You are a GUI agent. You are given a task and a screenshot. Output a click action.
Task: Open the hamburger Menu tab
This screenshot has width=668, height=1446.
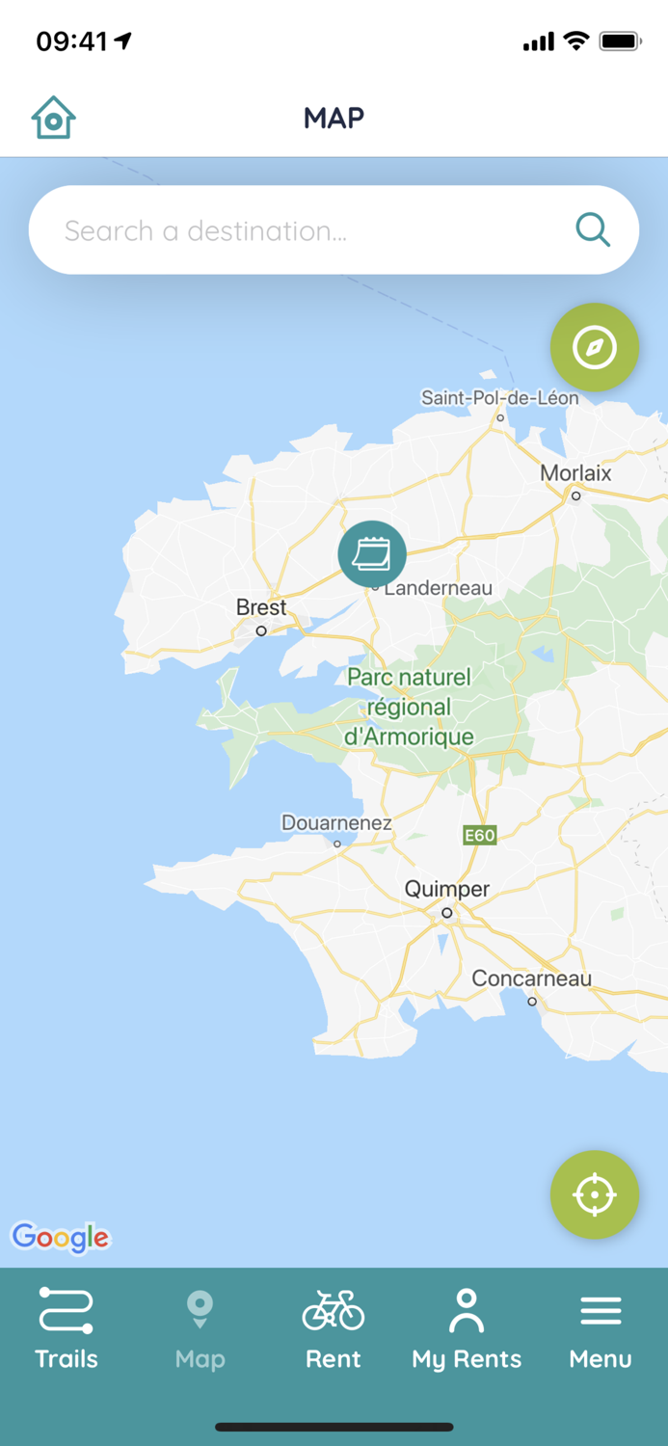coord(601,1328)
